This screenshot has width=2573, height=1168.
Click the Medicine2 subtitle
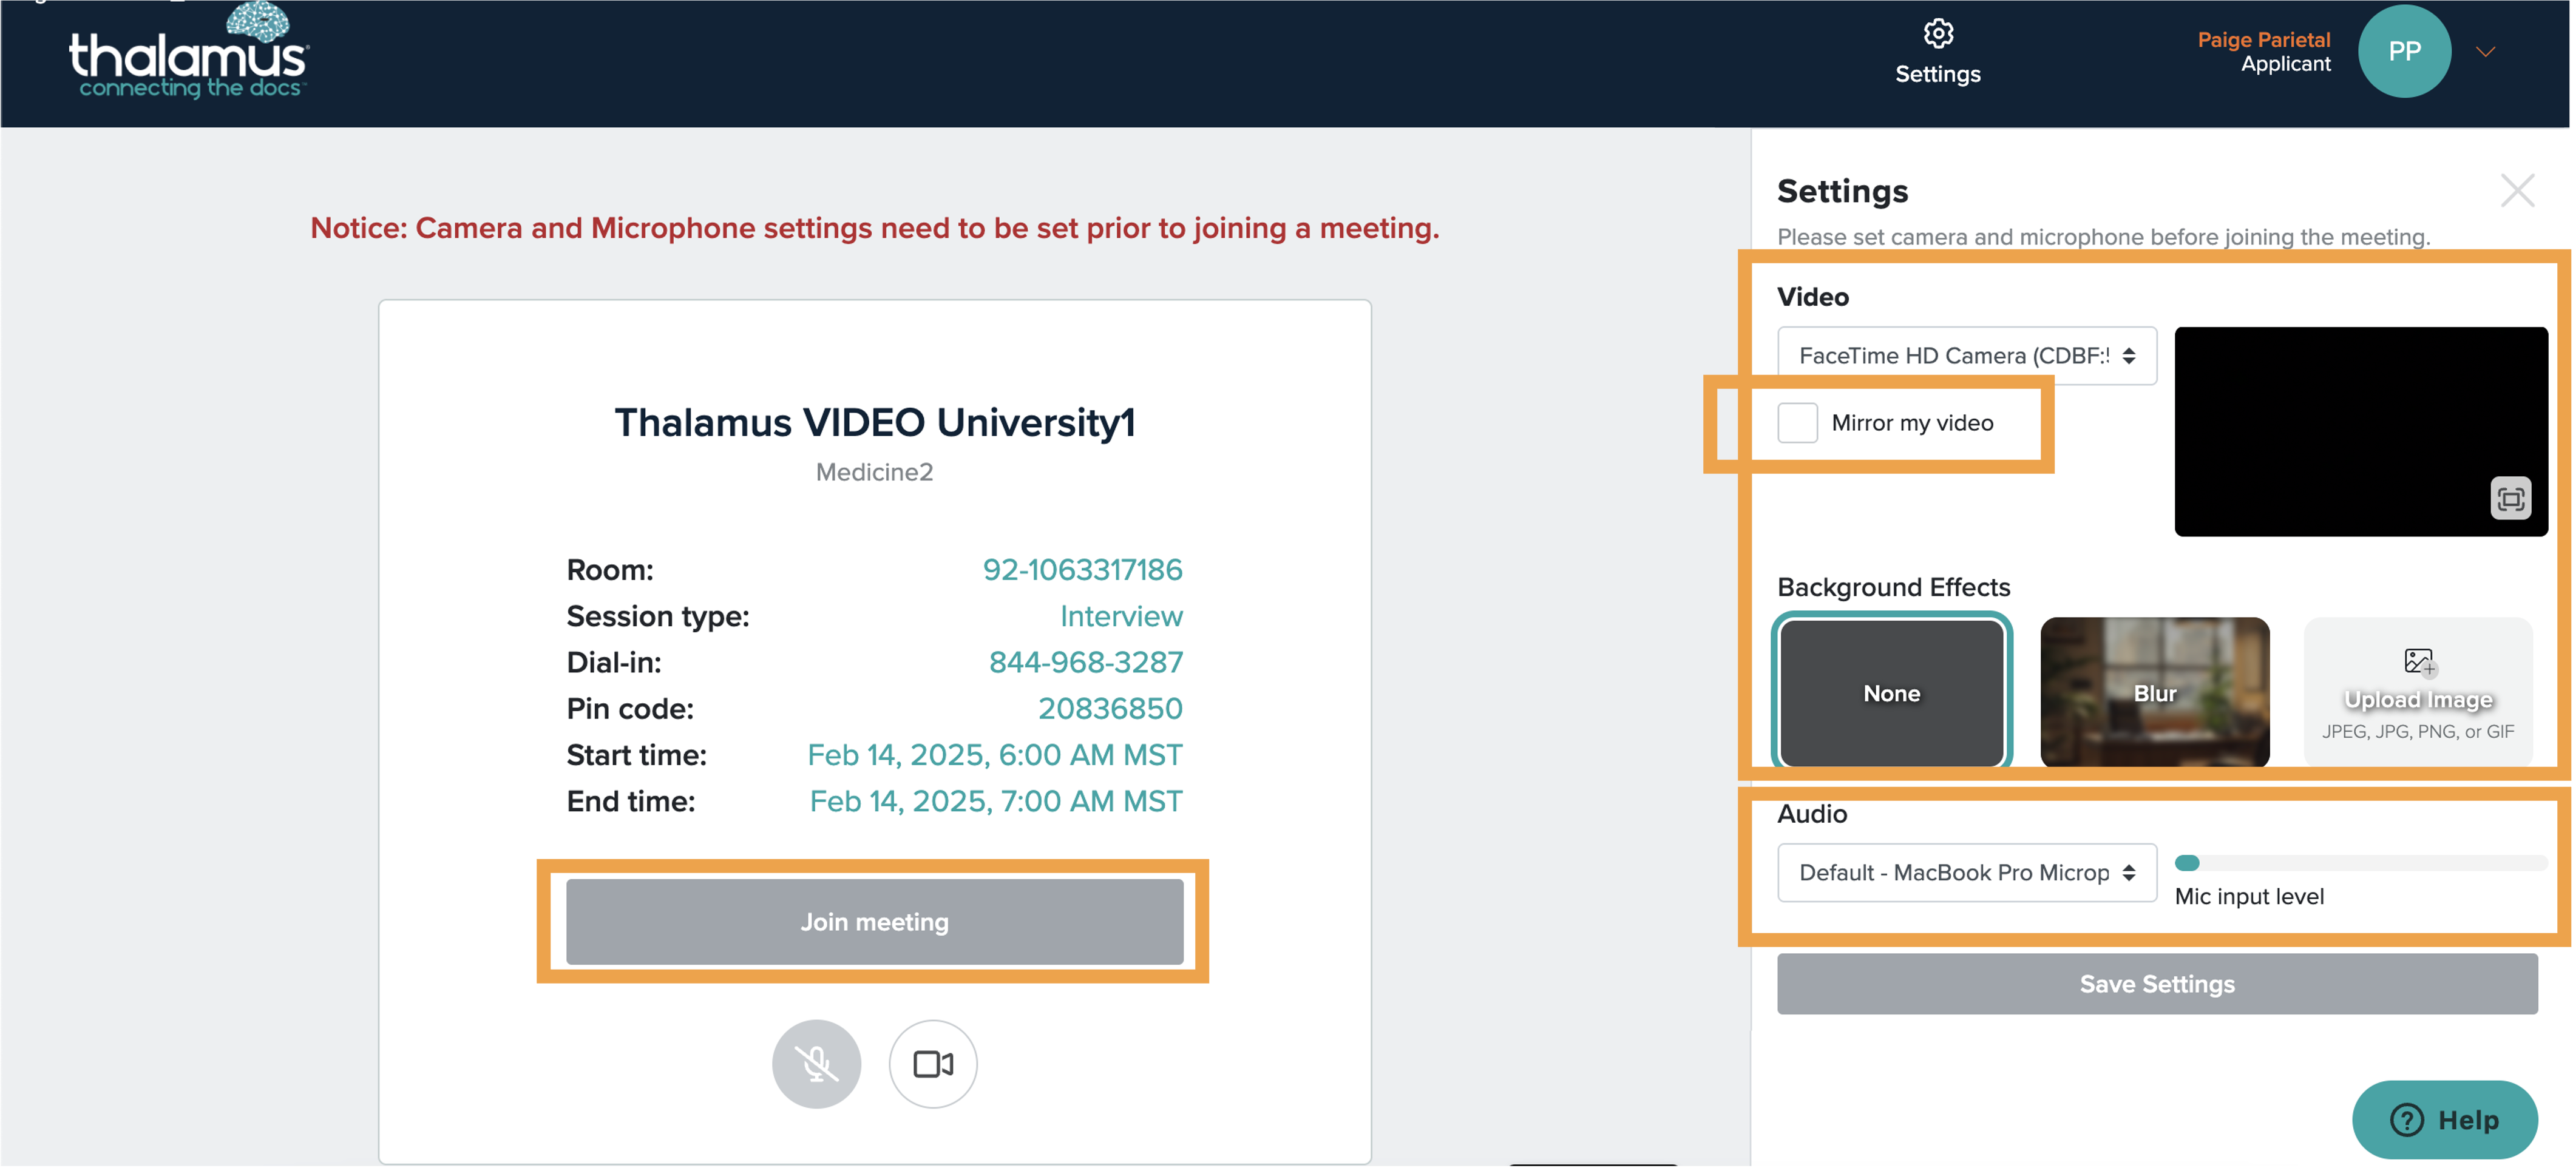[874, 473]
